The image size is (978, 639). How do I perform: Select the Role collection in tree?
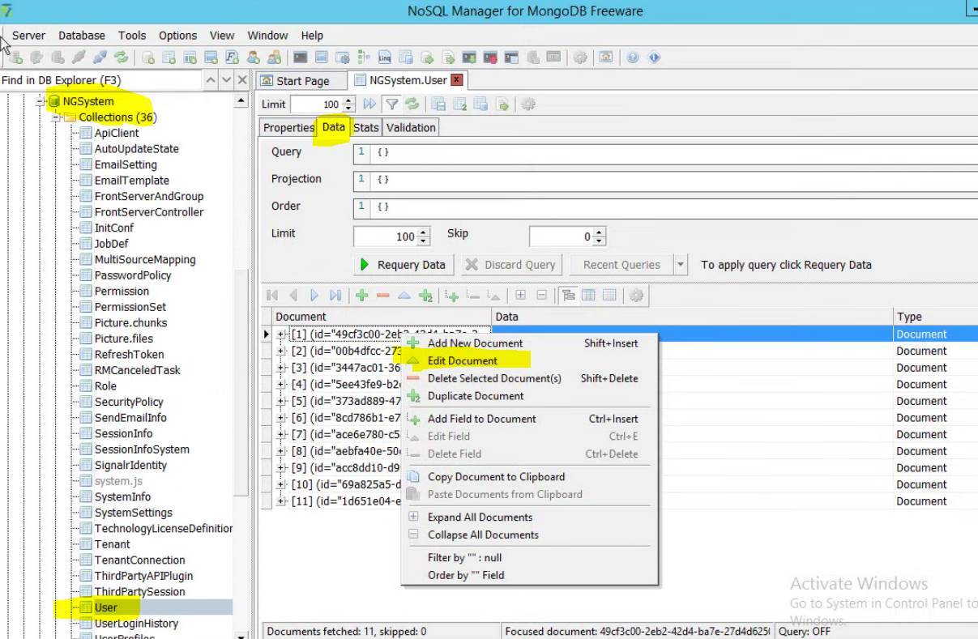105,386
